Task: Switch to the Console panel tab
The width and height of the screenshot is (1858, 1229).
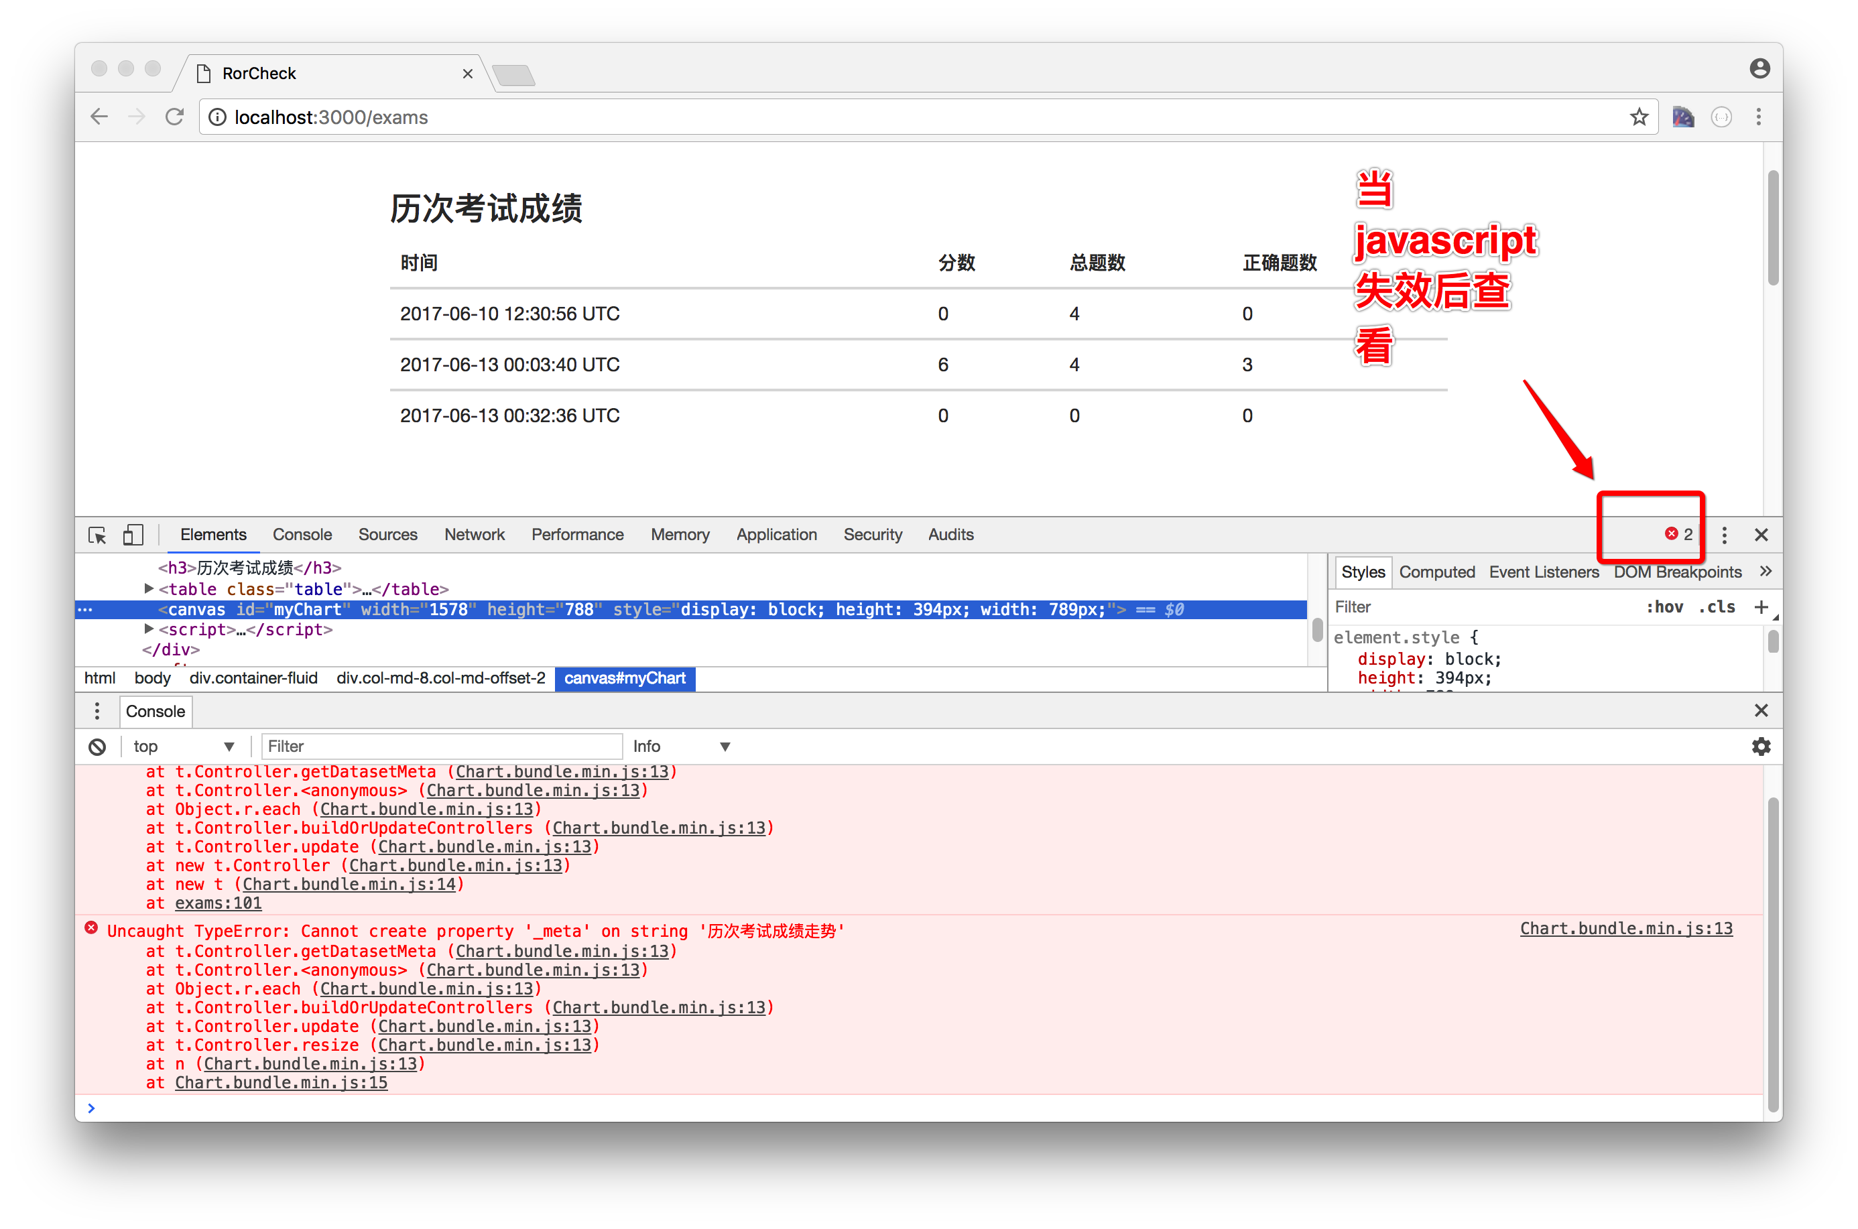Action: click(x=302, y=535)
